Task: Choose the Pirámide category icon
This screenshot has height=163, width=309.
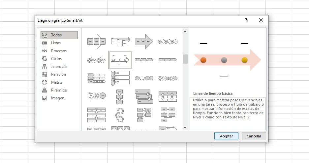Action: [45, 90]
